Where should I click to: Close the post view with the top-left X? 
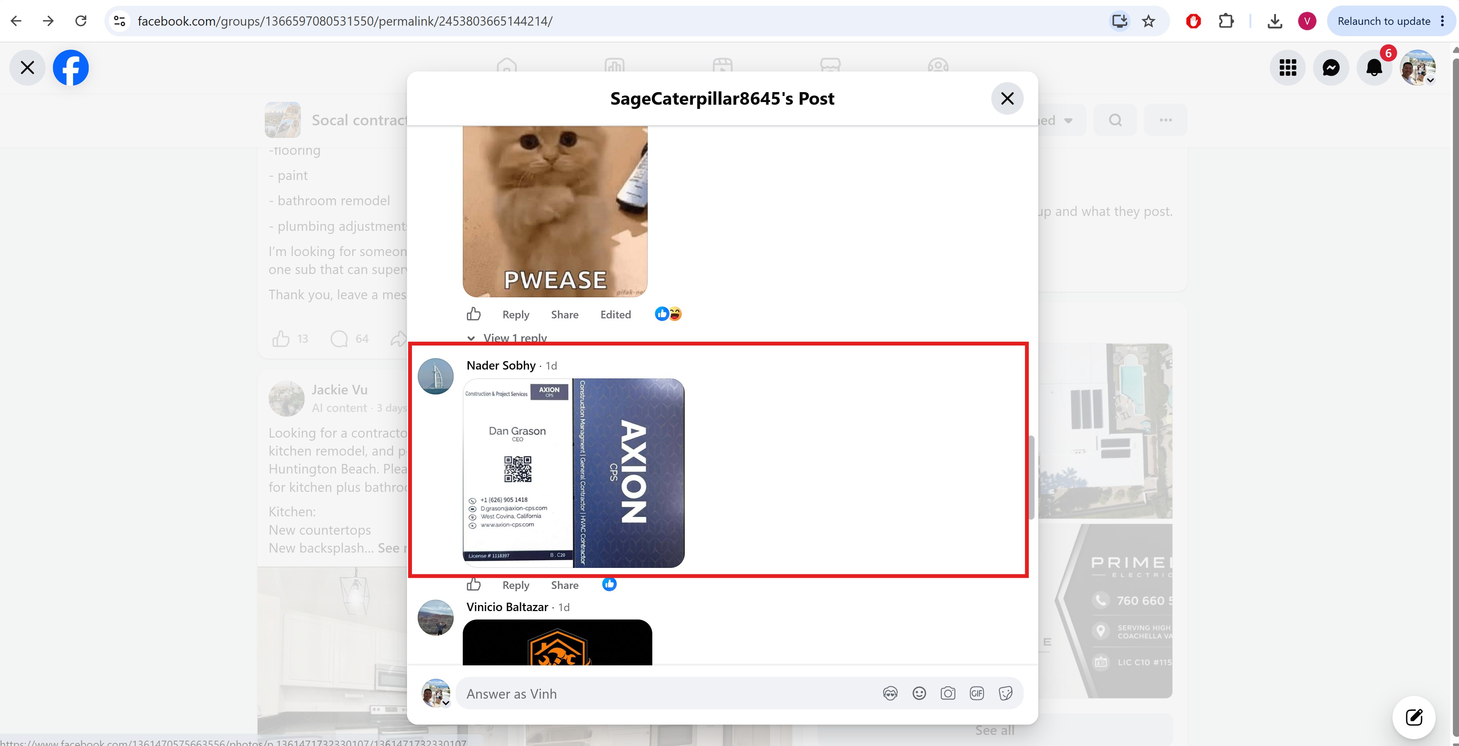coord(27,67)
